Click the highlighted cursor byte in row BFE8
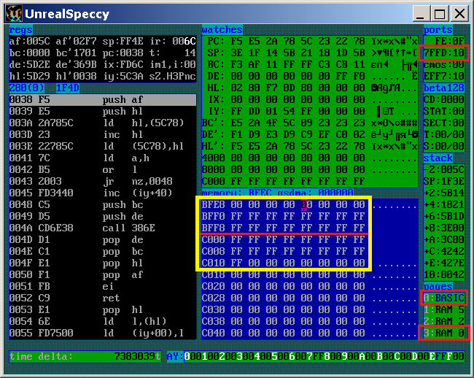The width and height of the screenshot is (474, 378). click(x=304, y=205)
